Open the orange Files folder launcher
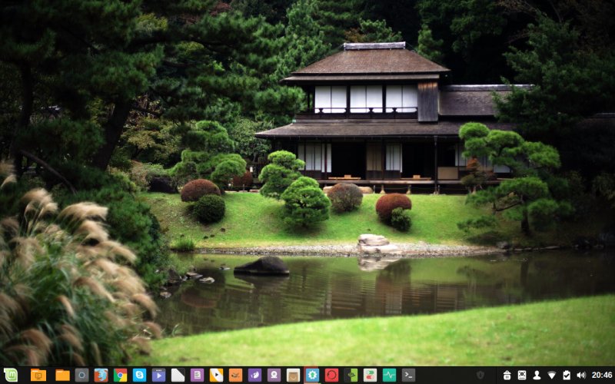This screenshot has width=615, height=384. 62,375
